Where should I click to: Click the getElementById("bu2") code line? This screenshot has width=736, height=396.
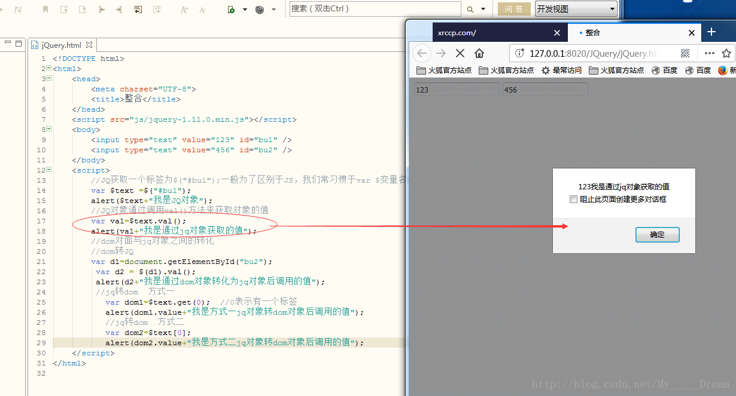tap(182, 262)
